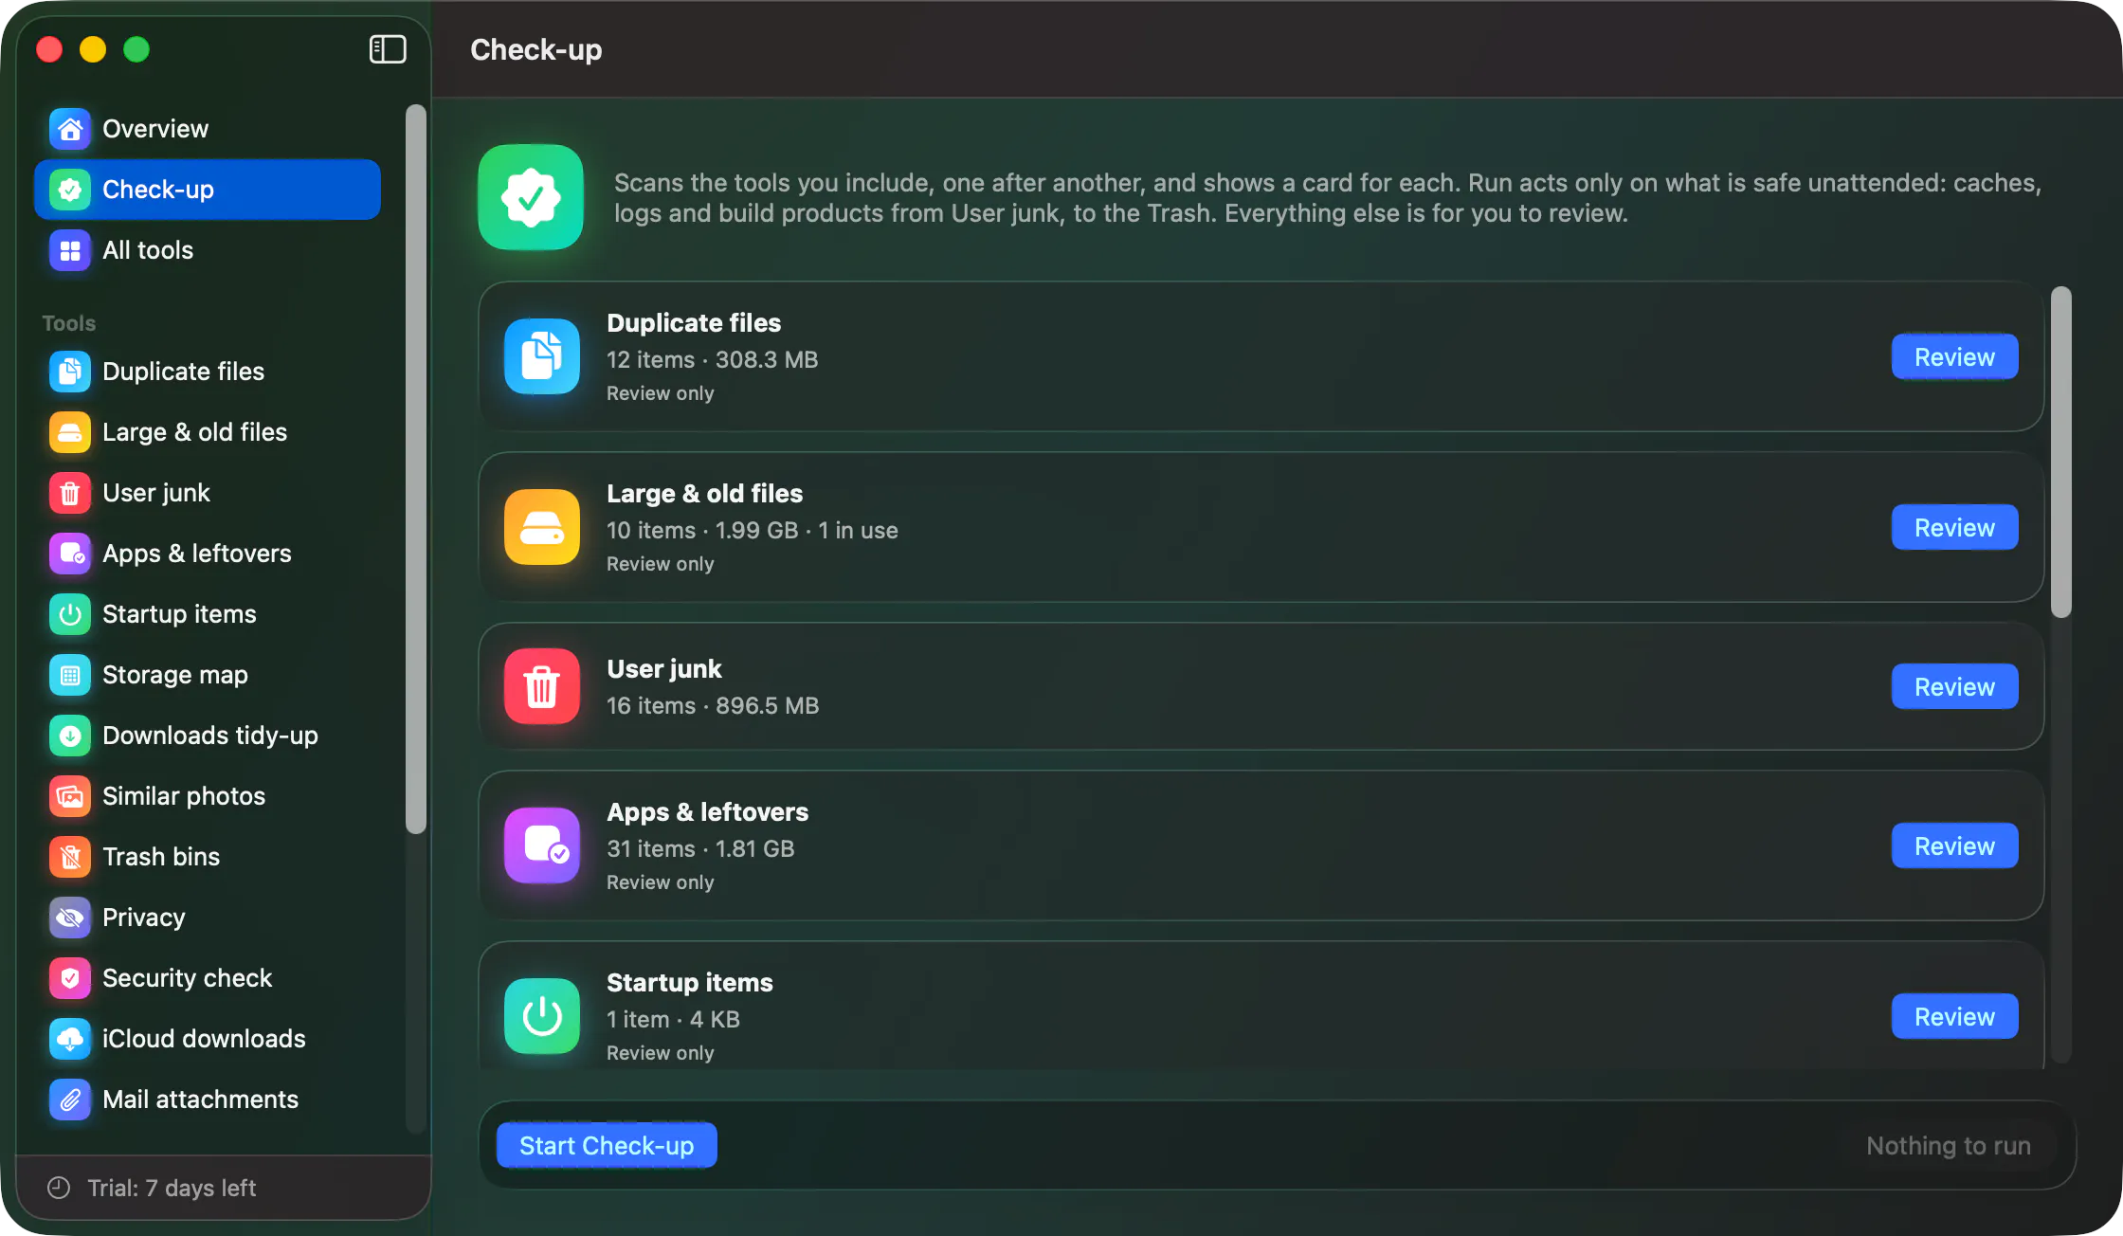The width and height of the screenshot is (2123, 1236).
Task: Click the 'Tools' section header in sidebar
Action: click(69, 323)
